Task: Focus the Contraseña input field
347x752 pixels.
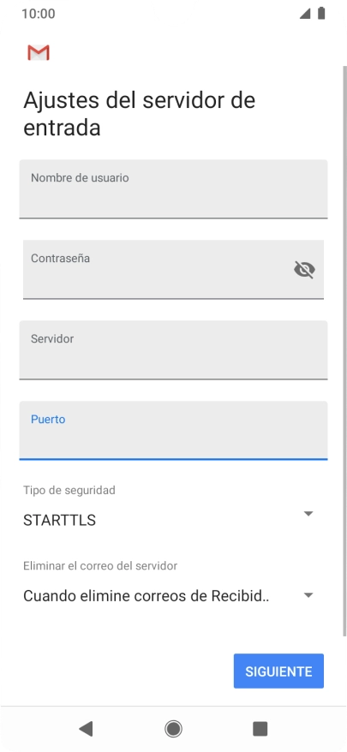Action: [x=173, y=270]
